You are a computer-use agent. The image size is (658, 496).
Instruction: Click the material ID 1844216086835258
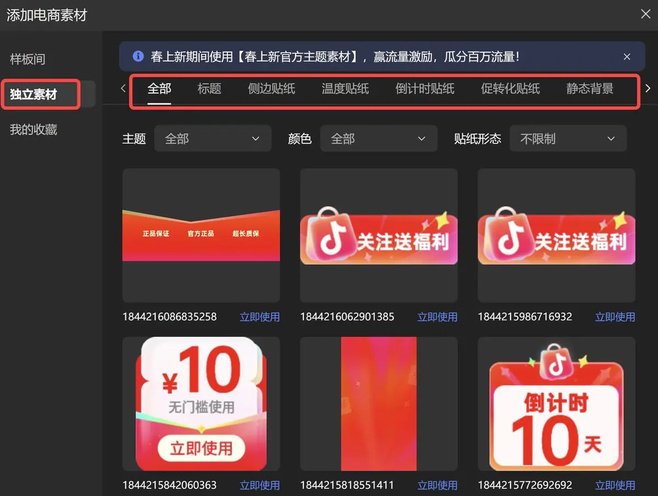click(169, 317)
